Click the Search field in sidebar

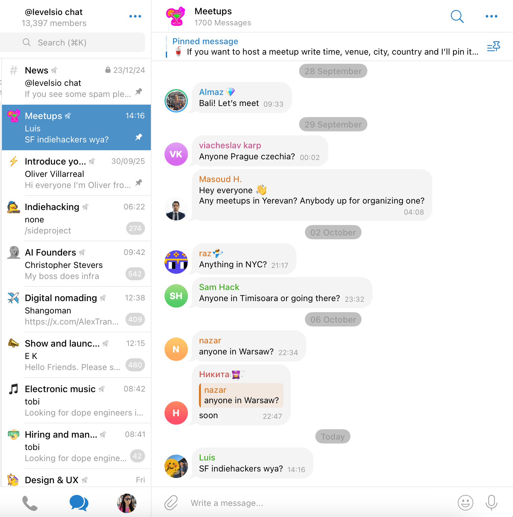[73, 43]
